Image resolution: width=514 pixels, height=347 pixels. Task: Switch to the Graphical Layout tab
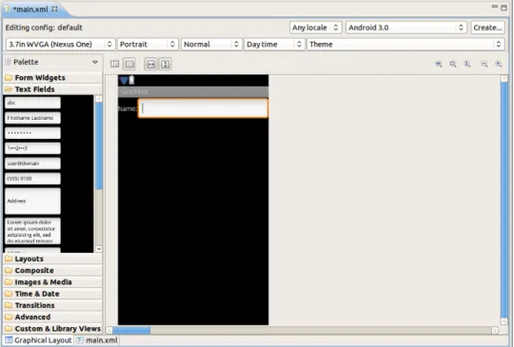(x=38, y=340)
